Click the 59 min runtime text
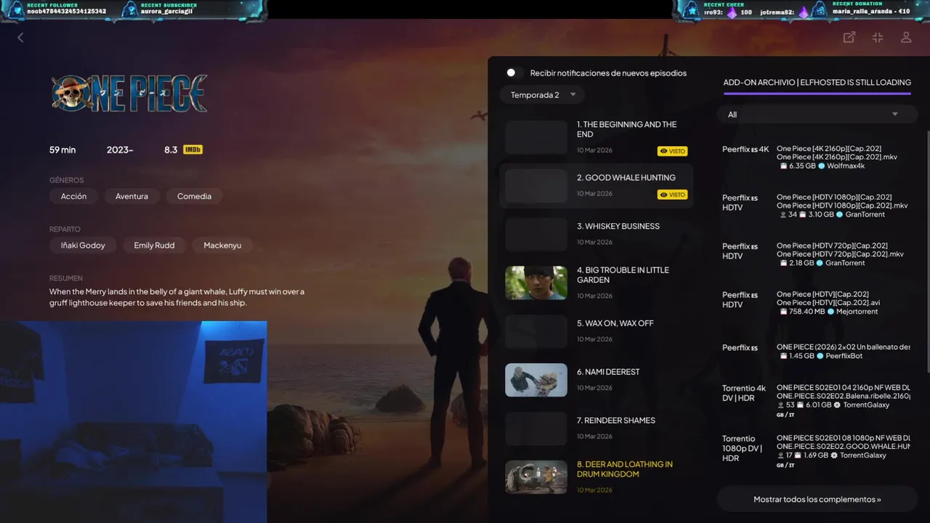The width and height of the screenshot is (930, 523). tap(62, 150)
